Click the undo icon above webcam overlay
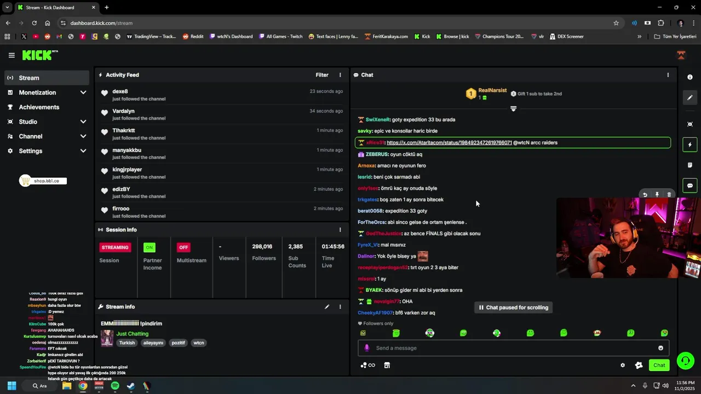701x394 pixels. 645,195
